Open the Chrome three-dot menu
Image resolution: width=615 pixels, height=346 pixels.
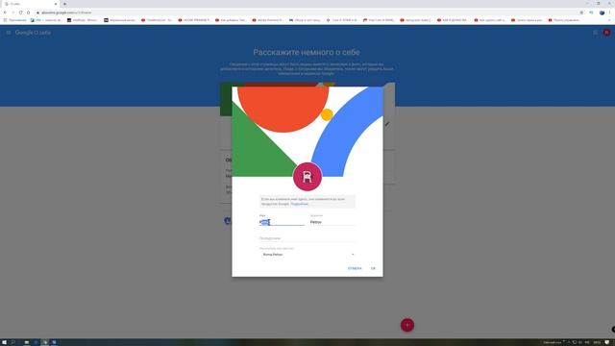point(610,12)
